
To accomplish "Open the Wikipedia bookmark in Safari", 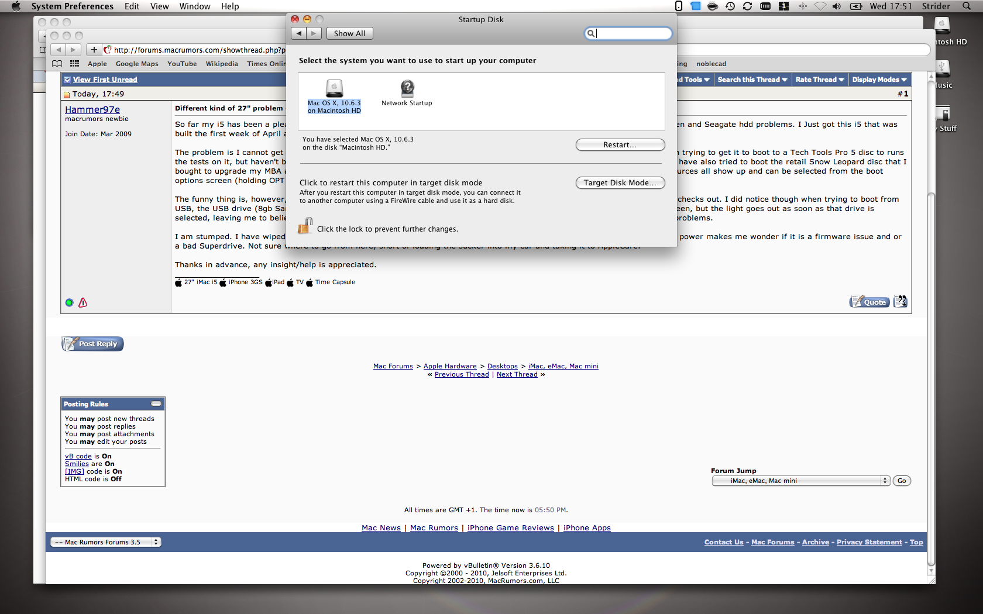I will click(x=222, y=64).
